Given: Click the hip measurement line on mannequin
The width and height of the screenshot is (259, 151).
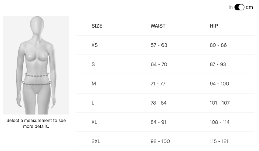Looking at the screenshot, I should [x=37, y=83].
